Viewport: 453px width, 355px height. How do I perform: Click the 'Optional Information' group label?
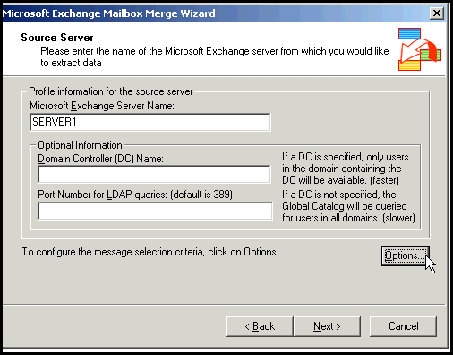(x=80, y=145)
